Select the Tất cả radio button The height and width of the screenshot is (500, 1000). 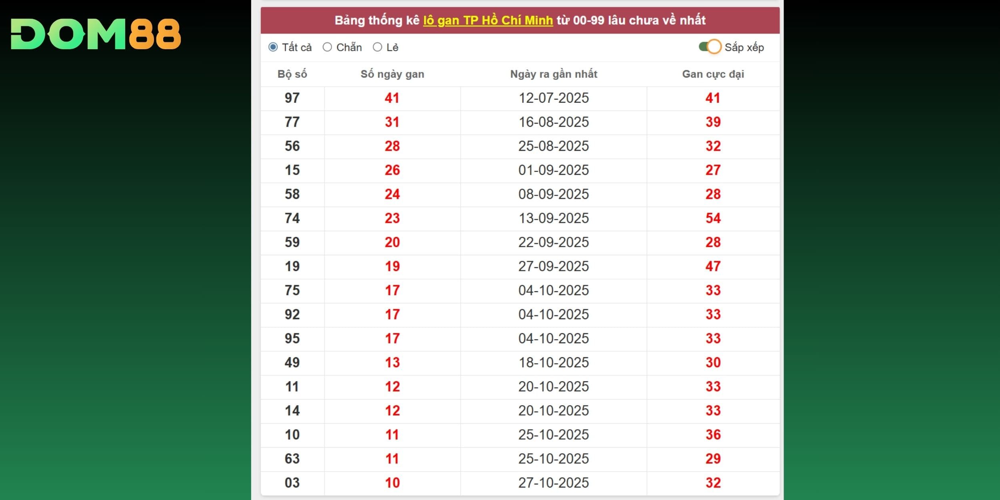[x=273, y=47]
